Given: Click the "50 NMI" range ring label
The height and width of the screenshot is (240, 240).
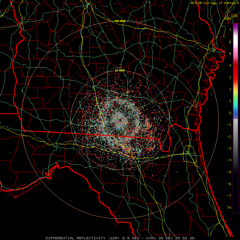Looking at the screenshot, I should click(x=120, y=71).
